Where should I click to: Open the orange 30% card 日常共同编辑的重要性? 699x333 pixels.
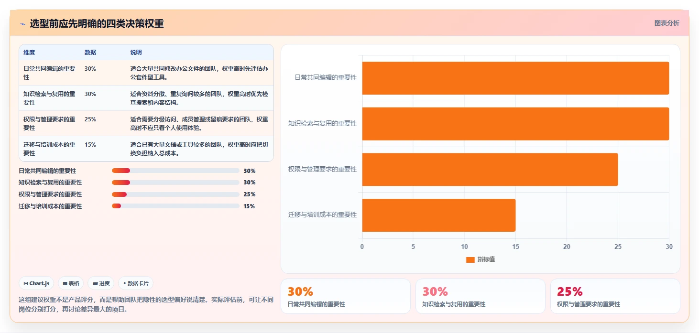tap(346, 296)
